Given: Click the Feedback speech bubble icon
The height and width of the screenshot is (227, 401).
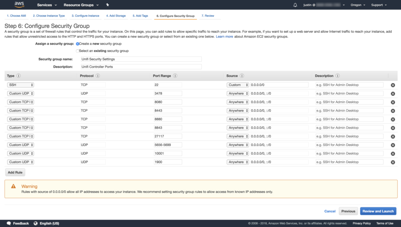Looking at the screenshot, I should tap(9, 223).
